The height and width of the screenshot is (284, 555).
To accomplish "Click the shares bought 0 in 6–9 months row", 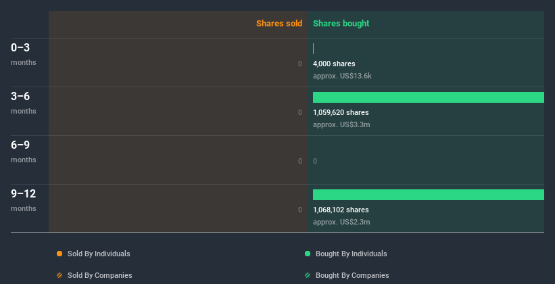I will tap(315, 161).
